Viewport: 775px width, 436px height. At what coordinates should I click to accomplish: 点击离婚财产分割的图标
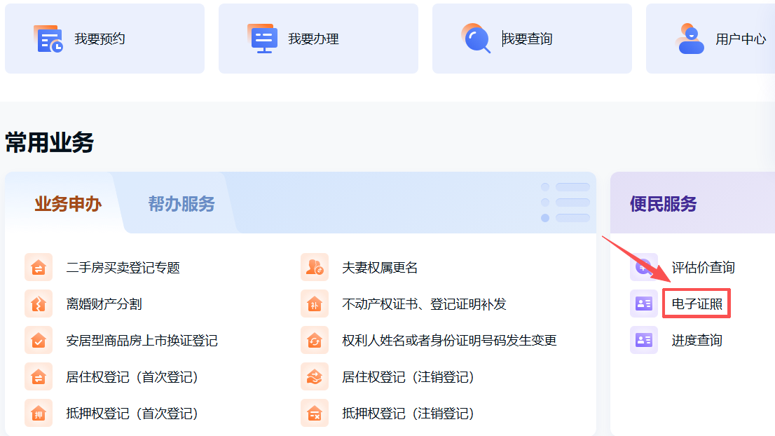coord(39,304)
